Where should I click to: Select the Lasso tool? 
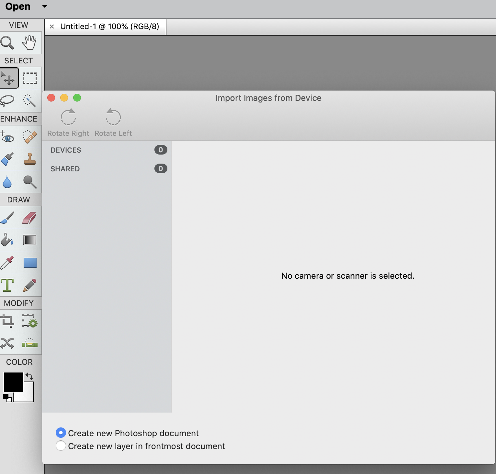pos(7,101)
